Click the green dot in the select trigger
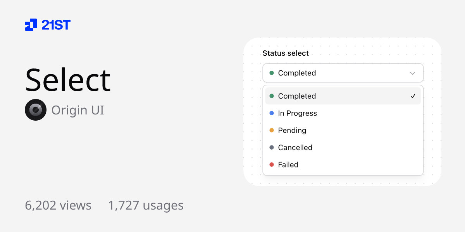This screenshot has height=232, width=465. pyautogui.click(x=271, y=73)
